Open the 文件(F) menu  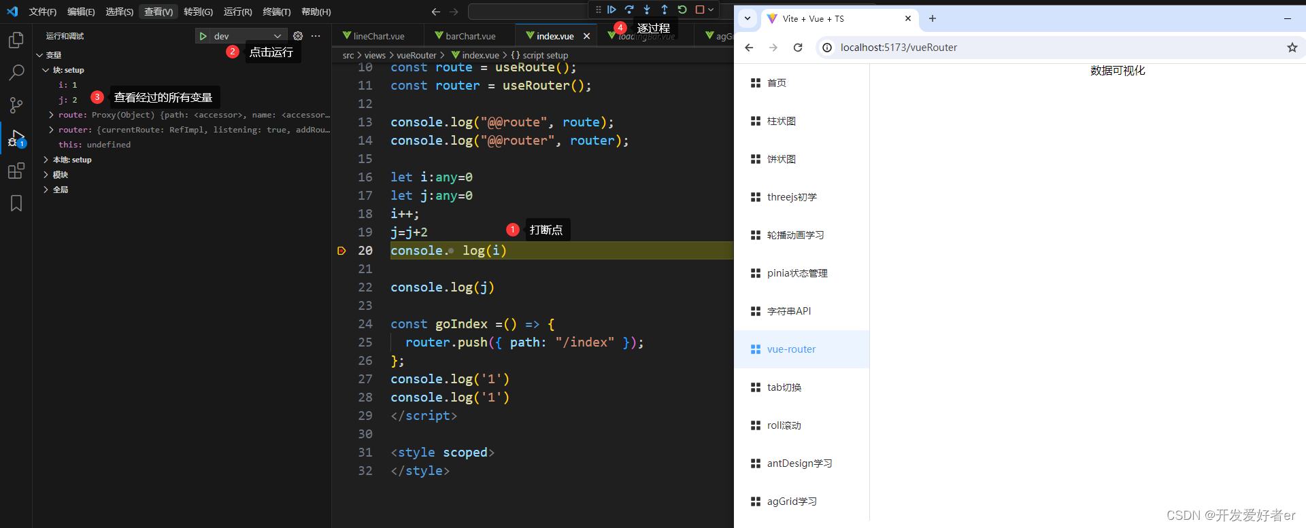[42, 12]
